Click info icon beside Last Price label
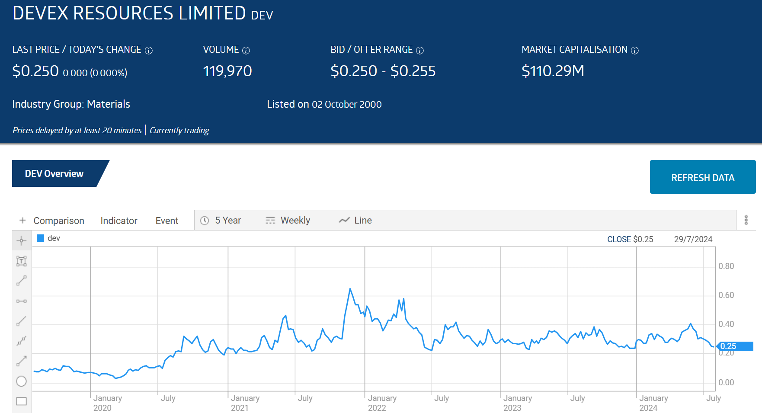Screen dimensions: 762x413 click(149, 51)
